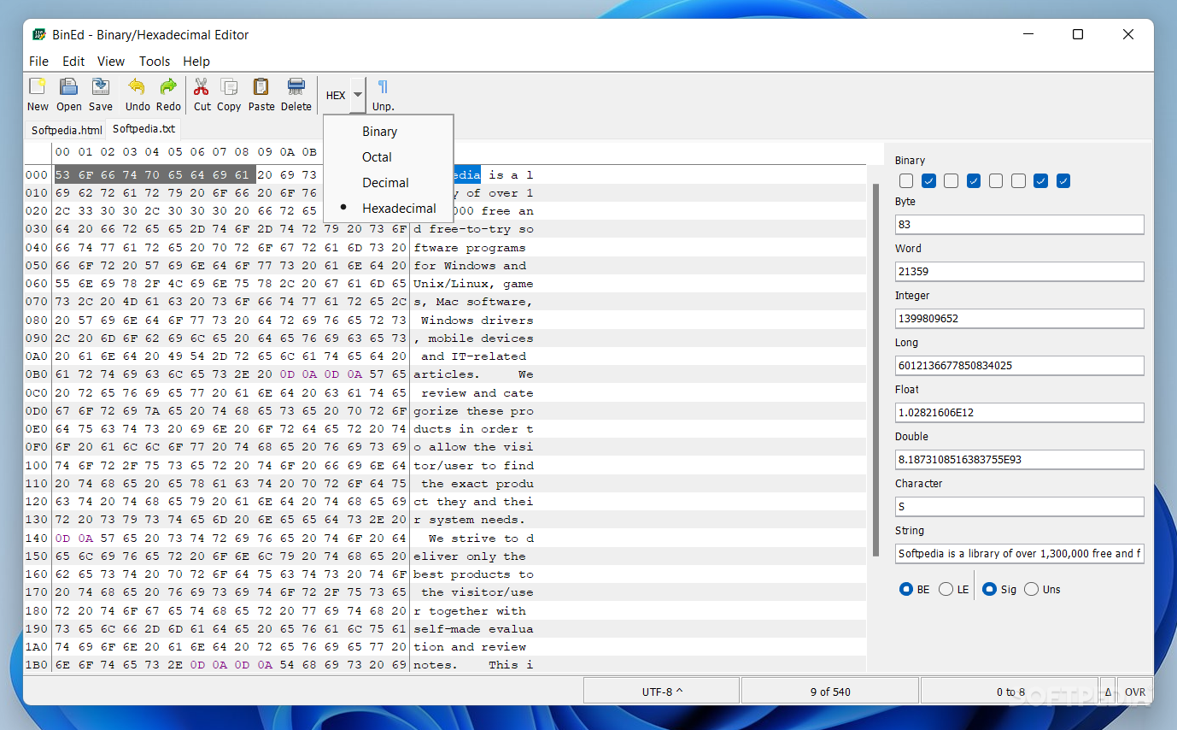Click the 0A column header
This screenshot has width=1177, height=730.
[x=287, y=152]
